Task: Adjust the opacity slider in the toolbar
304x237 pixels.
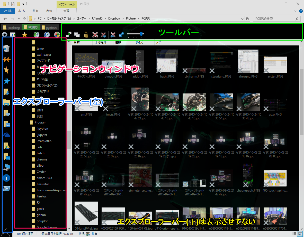Action: pyautogui.click(x=136, y=35)
